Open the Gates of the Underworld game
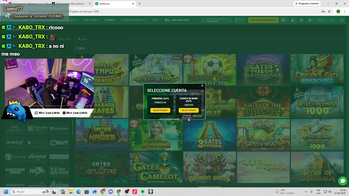 click(263, 102)
